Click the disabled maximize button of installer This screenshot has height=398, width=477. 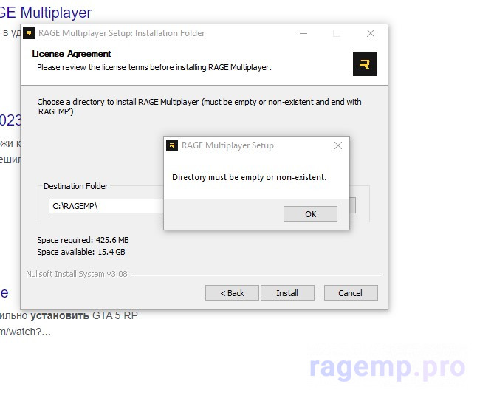(337, 33)
